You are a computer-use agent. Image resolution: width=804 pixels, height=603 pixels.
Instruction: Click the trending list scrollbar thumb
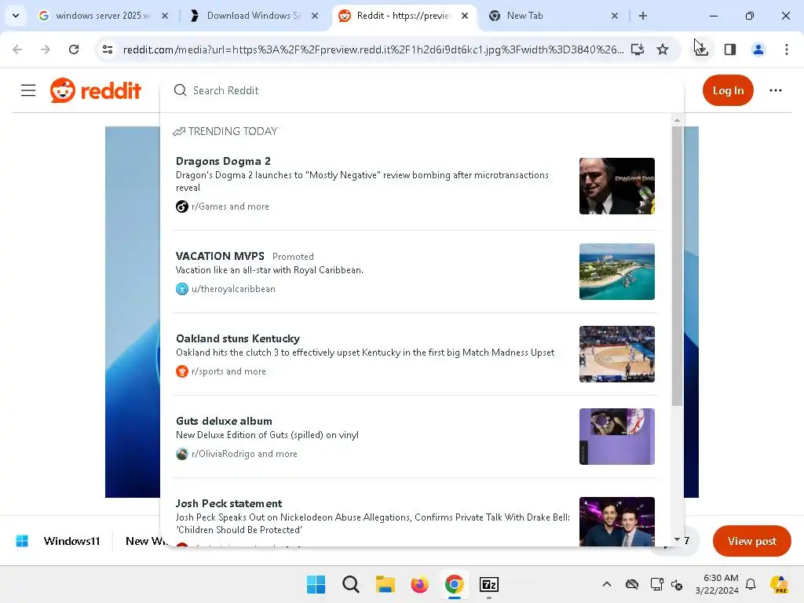[x=677, y=265]
